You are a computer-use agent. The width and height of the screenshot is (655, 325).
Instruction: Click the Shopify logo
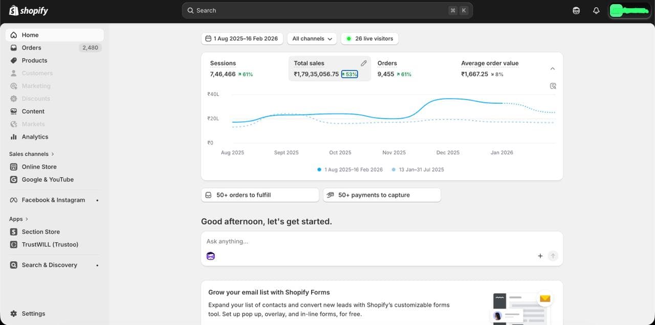click(x=29, y=11)
